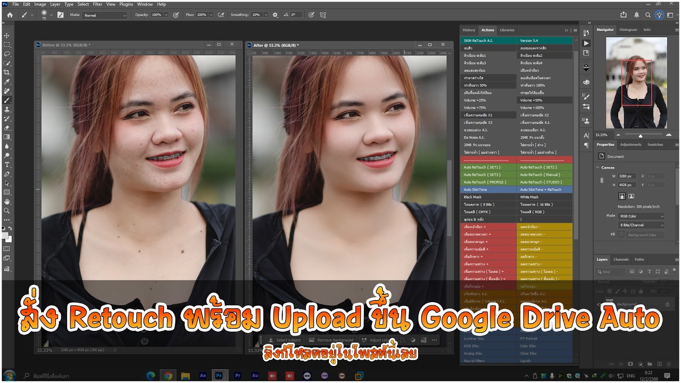The image size is (681, 383).
Task: Run De Noise A.I. action
Action: pos(488,137)
